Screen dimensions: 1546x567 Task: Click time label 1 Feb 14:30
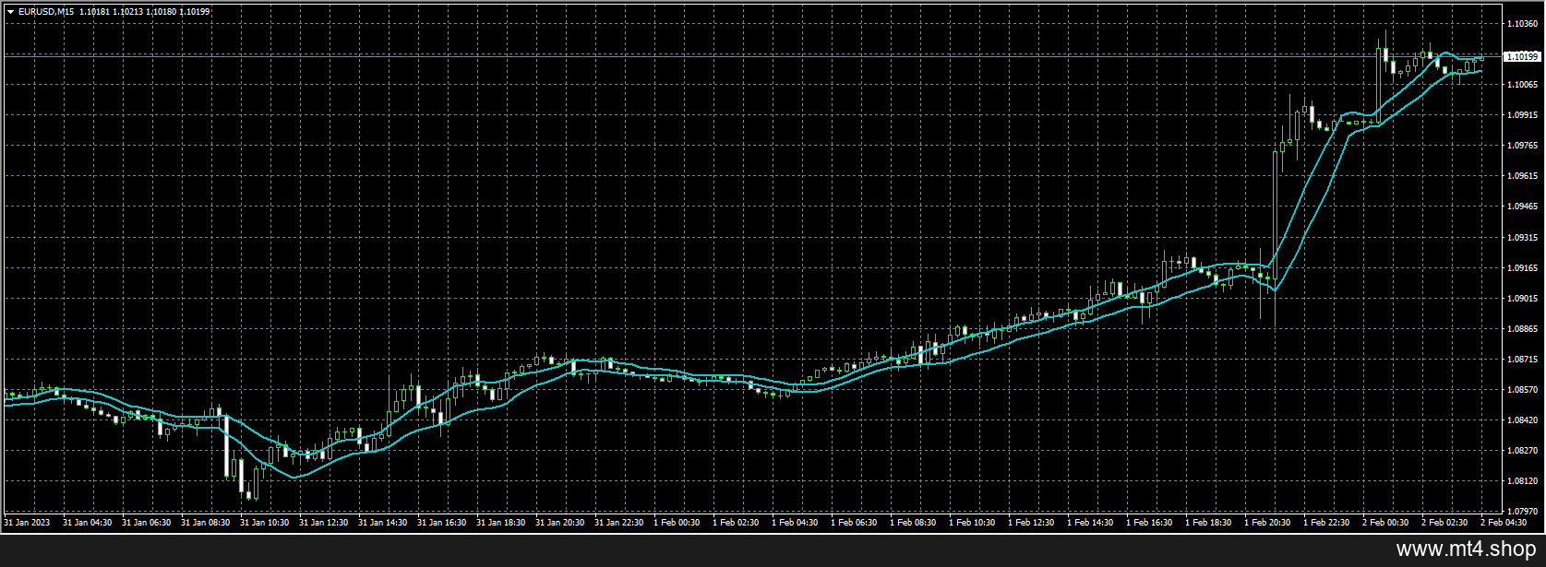pos(1090,523)
